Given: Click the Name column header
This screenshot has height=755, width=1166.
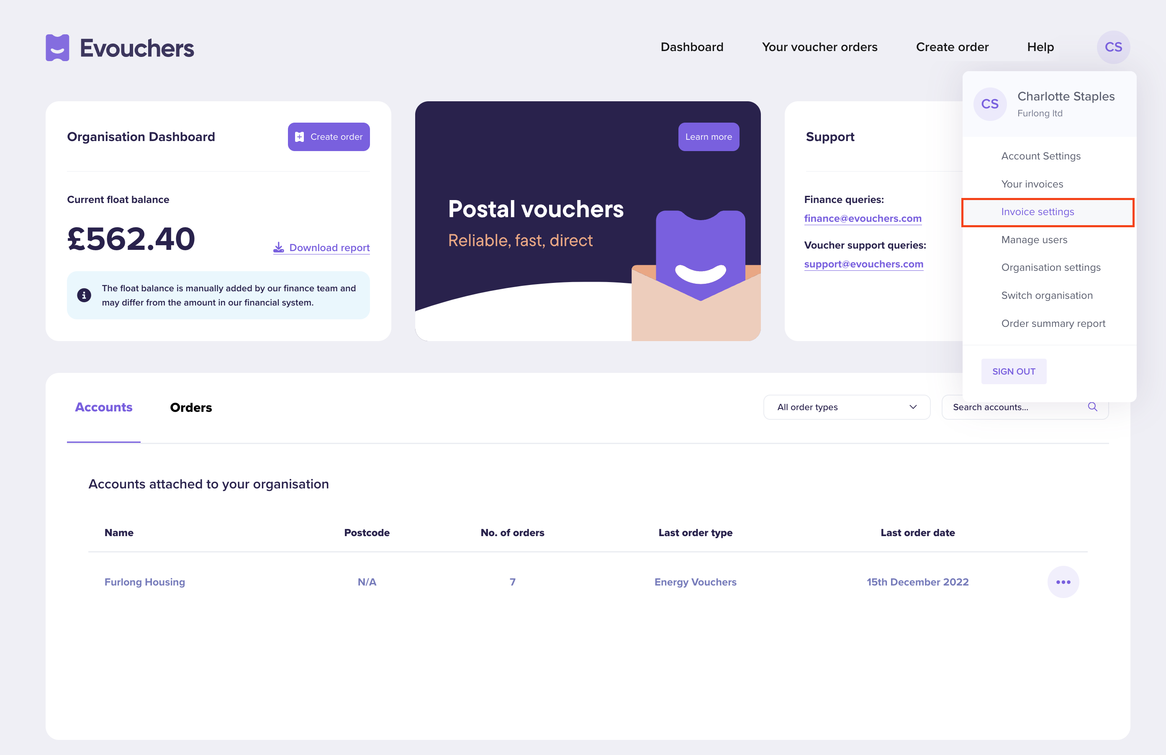Looking at the screenshot, I should pos(118,533).
